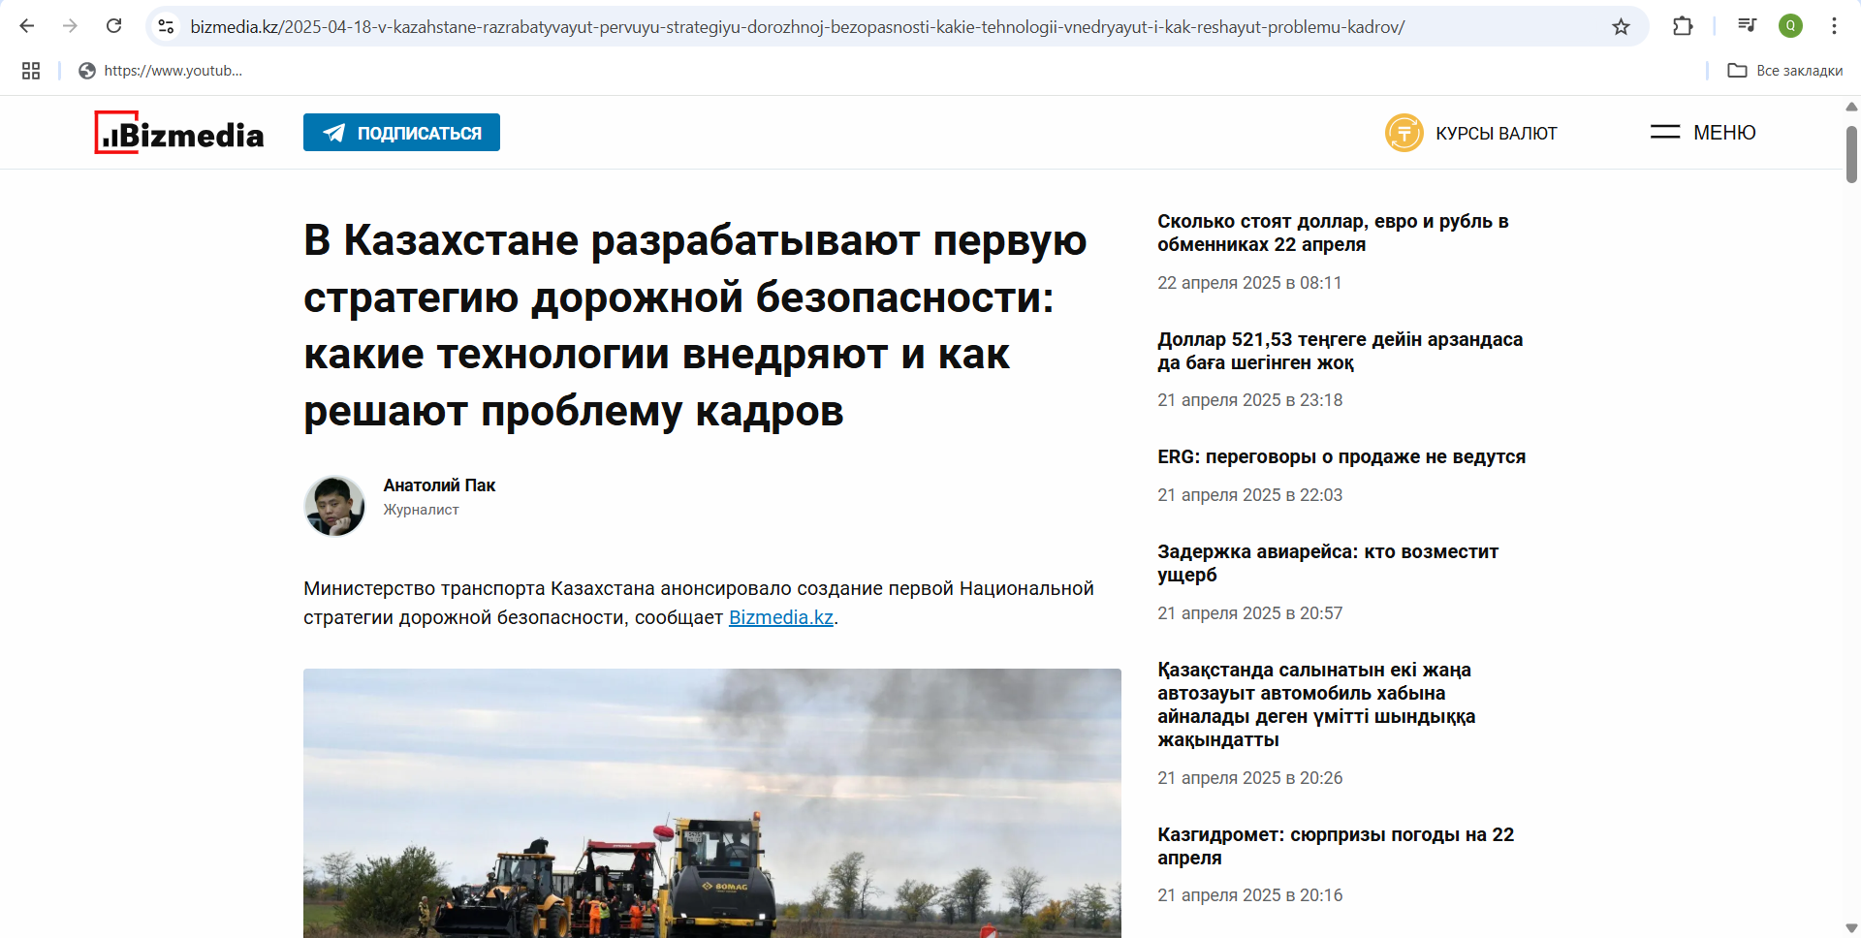The image size is (1861, 938).
Task: Click the page vertical scrollbar thumb
Action: (1851, 153)
